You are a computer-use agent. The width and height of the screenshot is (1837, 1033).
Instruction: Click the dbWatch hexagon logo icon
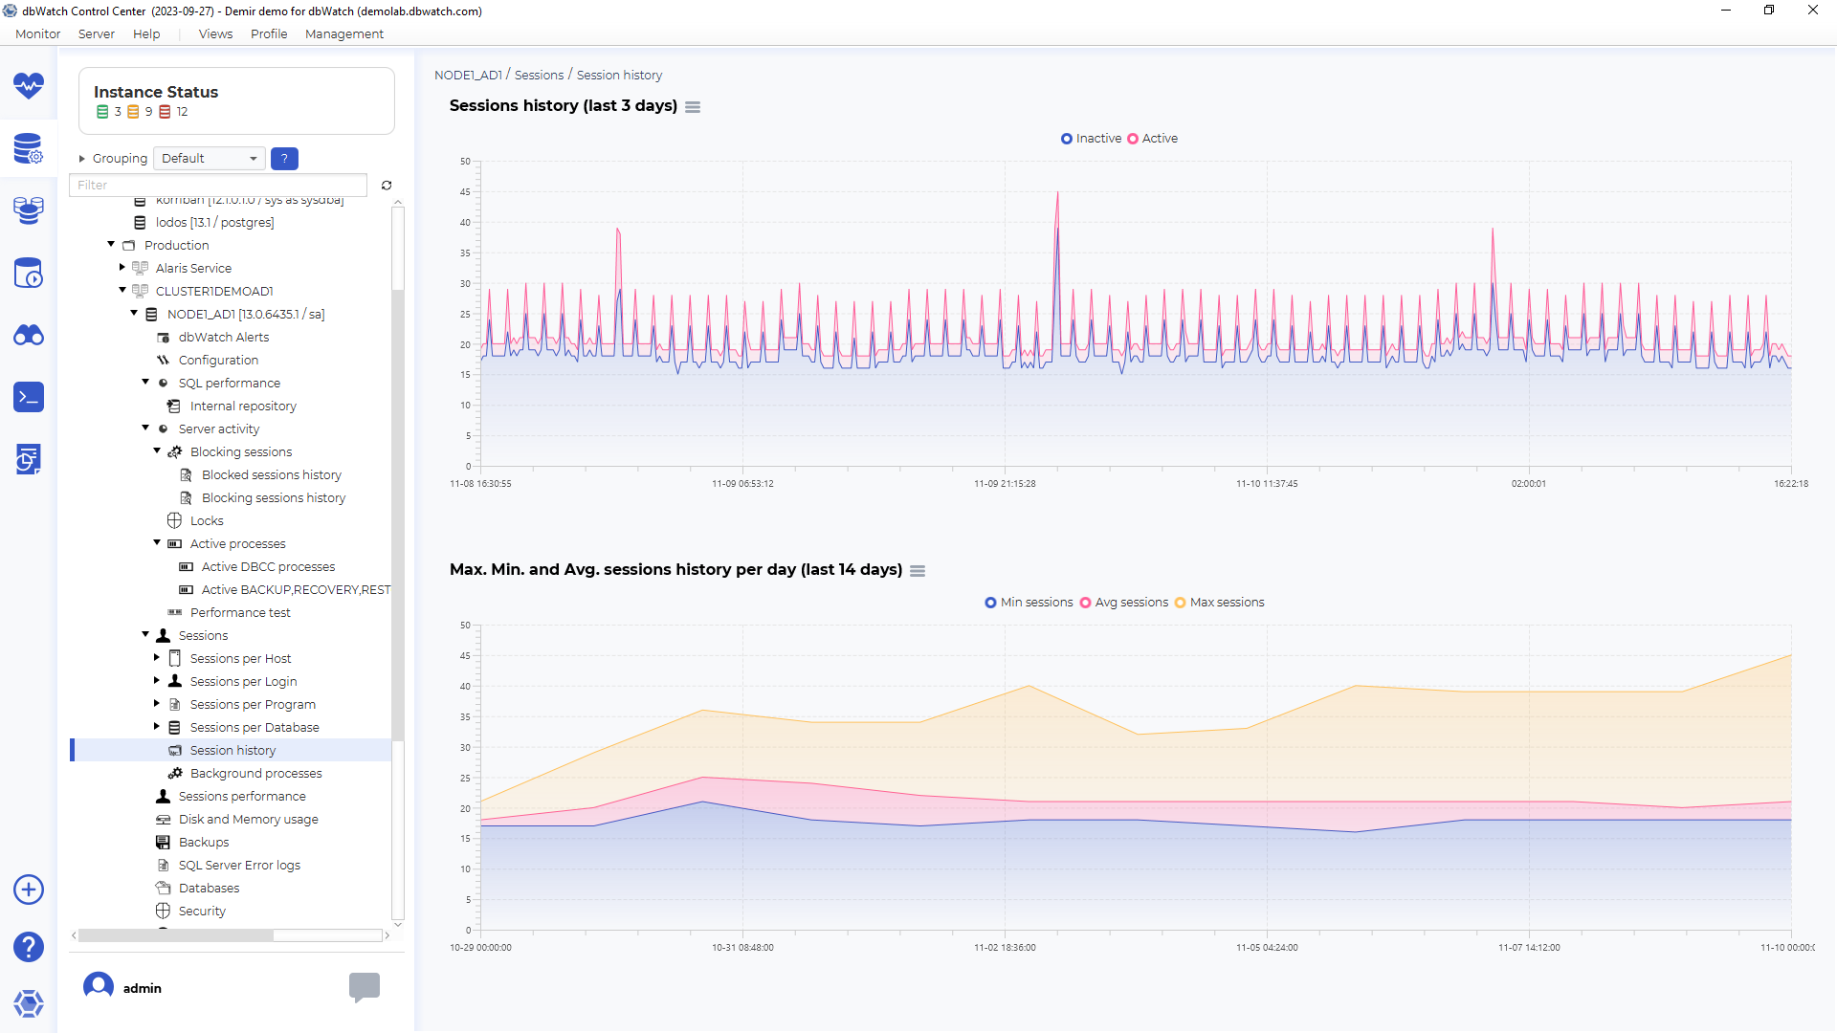(x=29, y=1004)
